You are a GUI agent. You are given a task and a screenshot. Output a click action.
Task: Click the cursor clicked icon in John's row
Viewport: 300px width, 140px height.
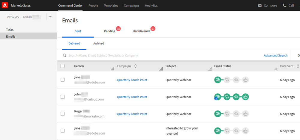[x=227, y=97]
